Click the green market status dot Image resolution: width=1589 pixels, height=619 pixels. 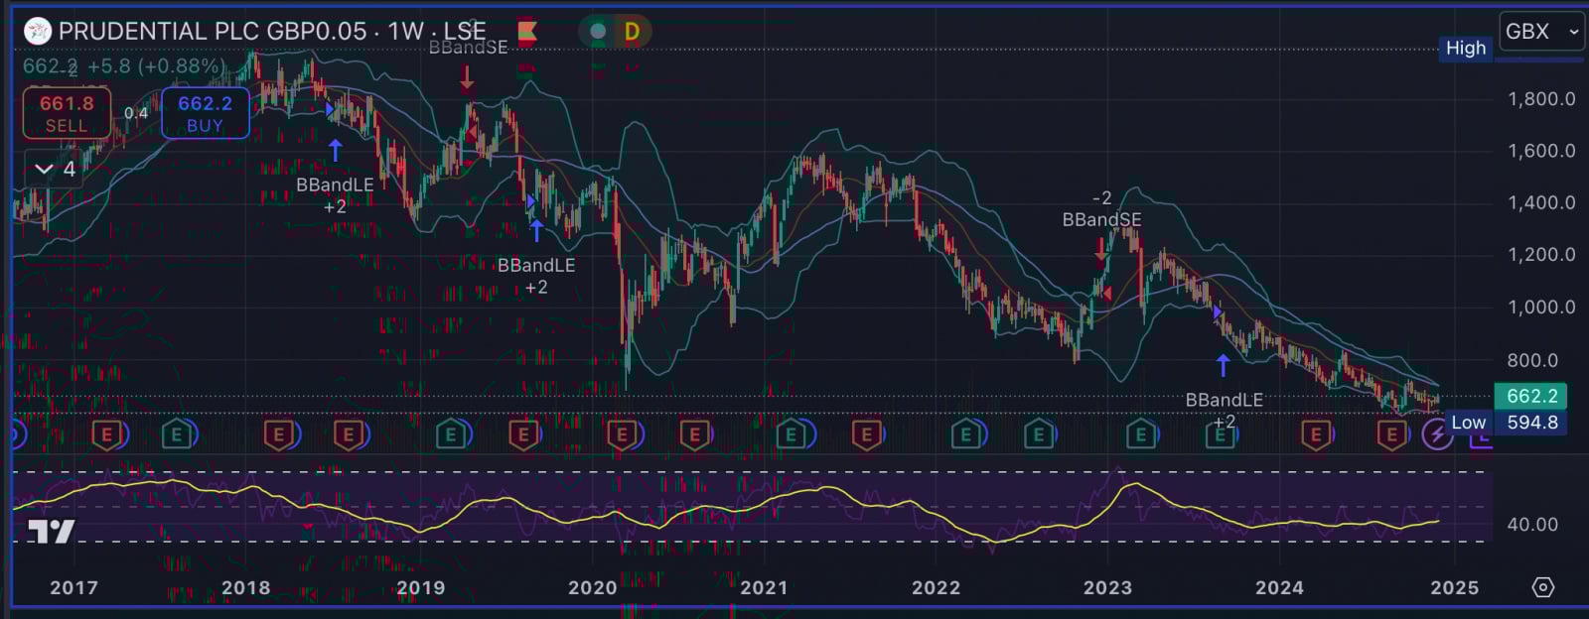point(598,32)
